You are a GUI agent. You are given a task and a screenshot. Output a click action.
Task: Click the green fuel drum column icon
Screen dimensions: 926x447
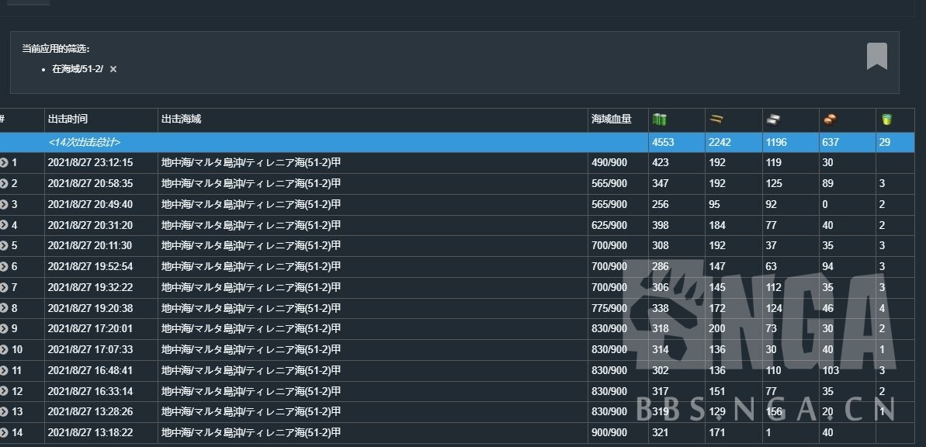pos(660,120)
